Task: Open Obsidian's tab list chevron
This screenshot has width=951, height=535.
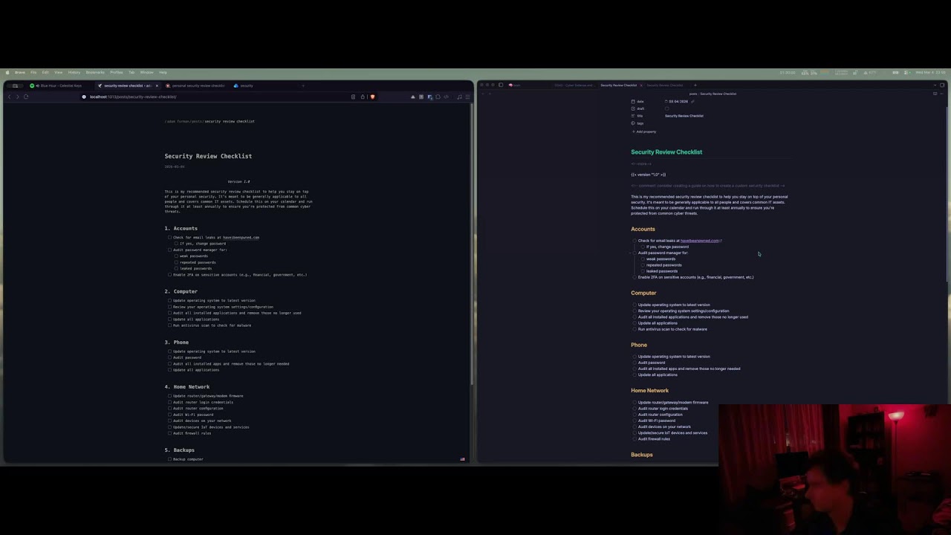Action: (x=933, y=85)
